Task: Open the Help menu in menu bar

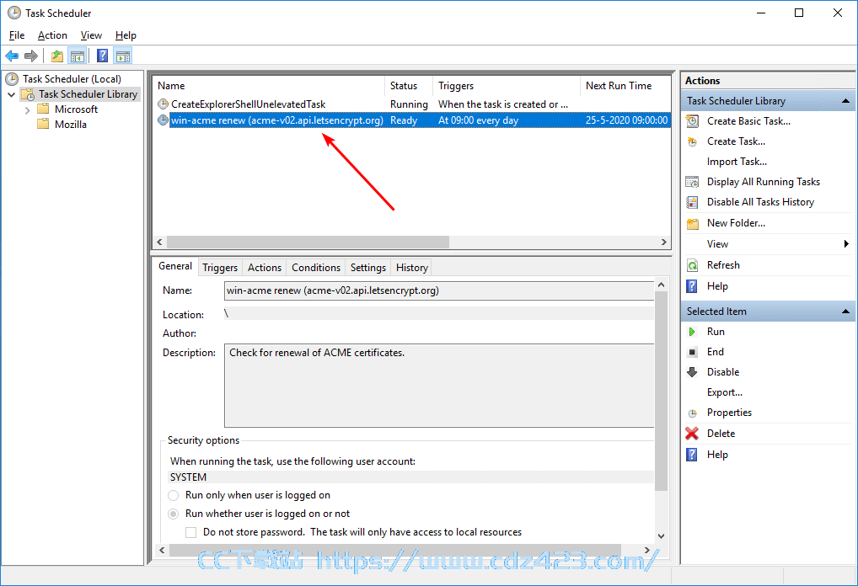Action: pyautogui.click(x=126, y=35)
